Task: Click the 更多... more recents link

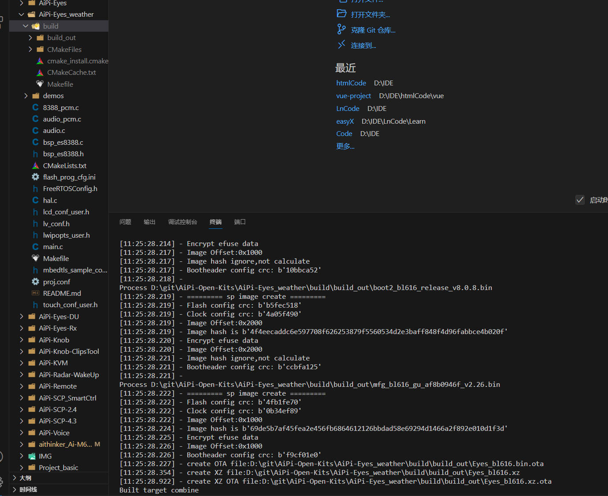Action: (x=345, y=146)
